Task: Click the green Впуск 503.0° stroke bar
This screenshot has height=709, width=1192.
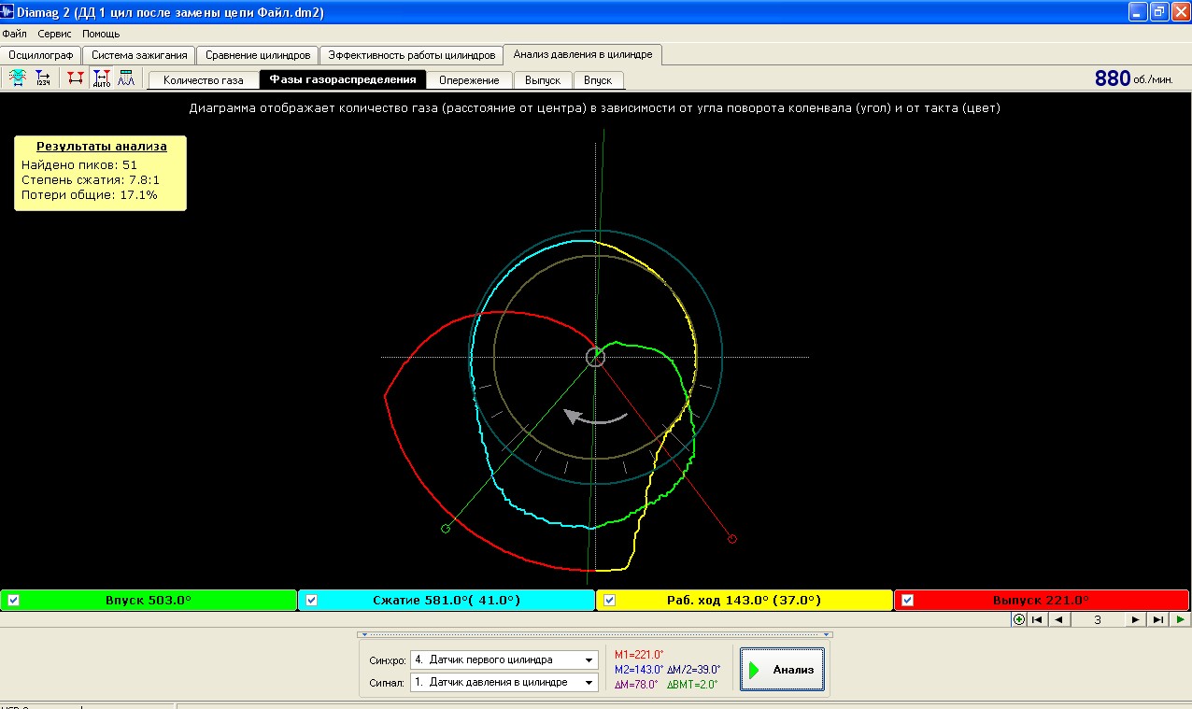Action: pyautogui.click(x=149, y=601)
